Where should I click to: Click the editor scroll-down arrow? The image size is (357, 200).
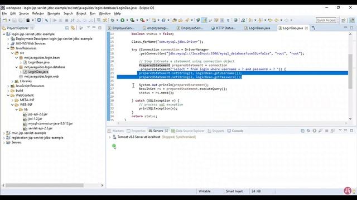coord(350,118)
